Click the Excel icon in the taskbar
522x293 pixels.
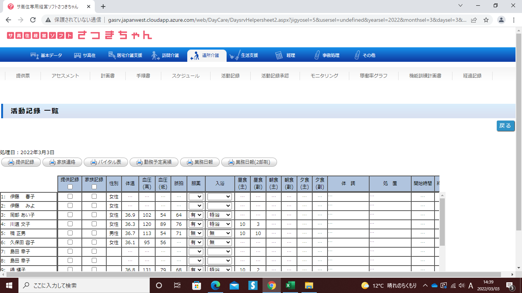pos(290,285)
